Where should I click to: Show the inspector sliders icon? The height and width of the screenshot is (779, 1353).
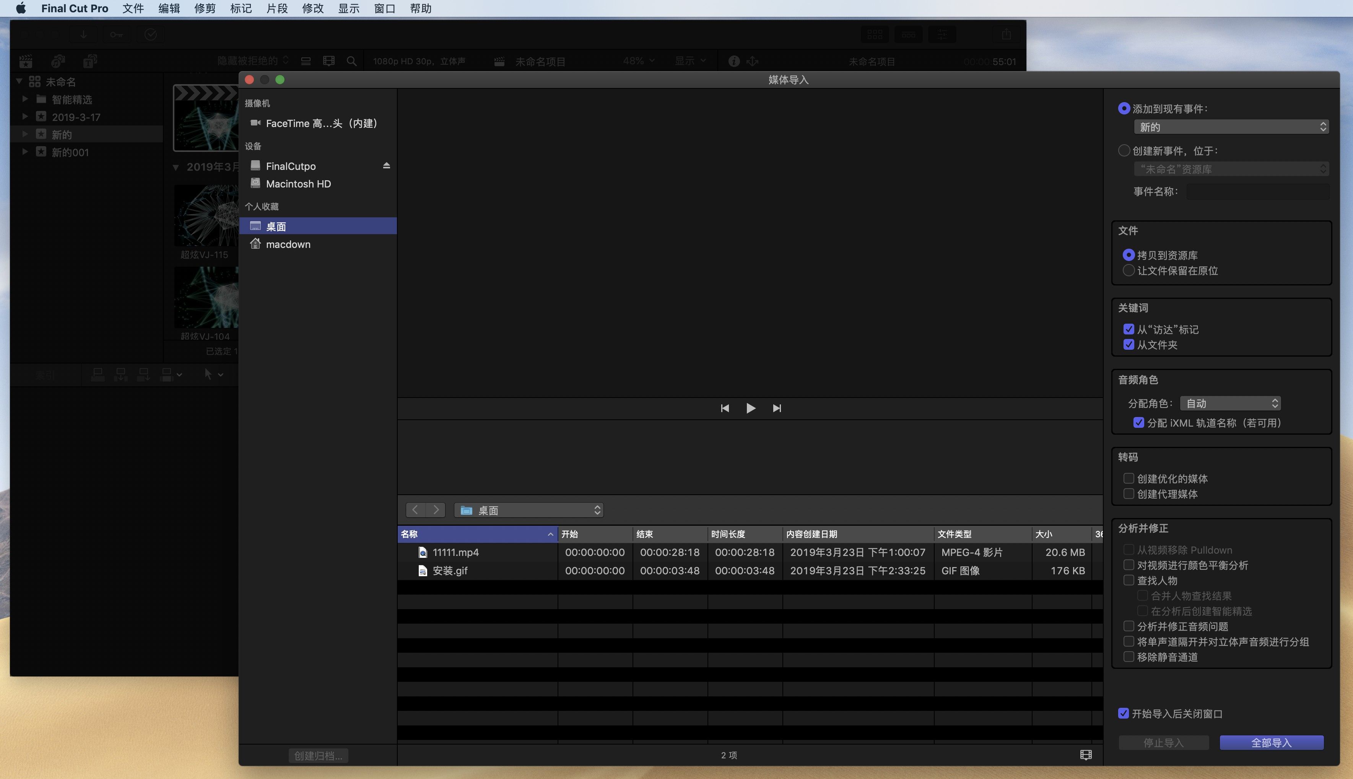pos(942,34)
